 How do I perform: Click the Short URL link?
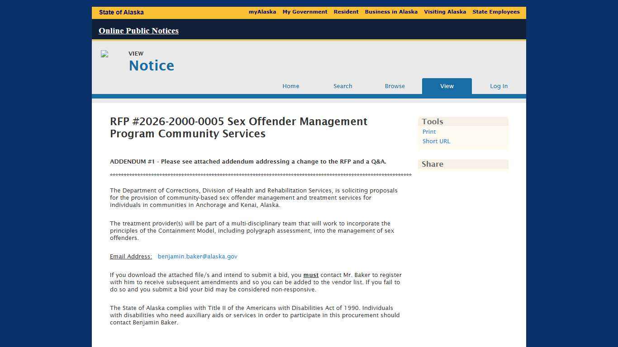point(436,141)
